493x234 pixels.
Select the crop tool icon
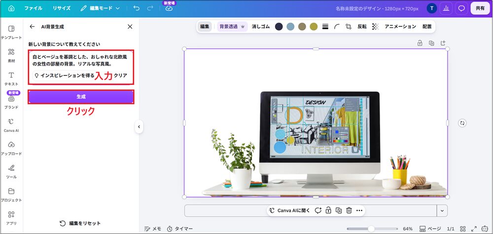349,27
